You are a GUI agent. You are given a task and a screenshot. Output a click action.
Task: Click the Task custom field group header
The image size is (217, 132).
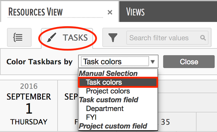pos(109,99)
